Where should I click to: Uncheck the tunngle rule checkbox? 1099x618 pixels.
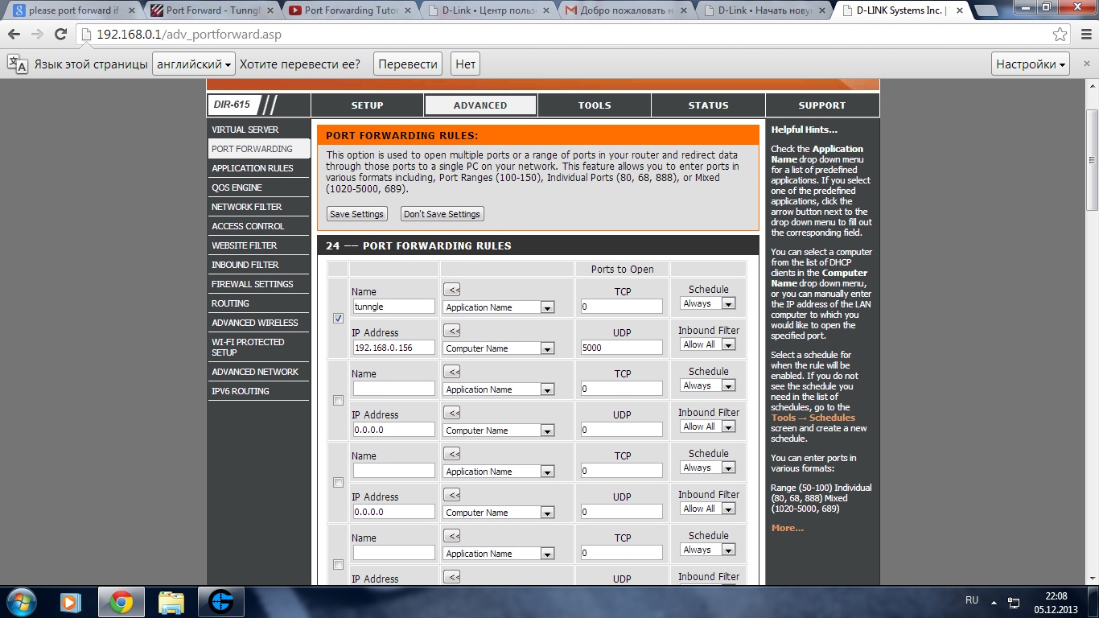pos(338,319)
